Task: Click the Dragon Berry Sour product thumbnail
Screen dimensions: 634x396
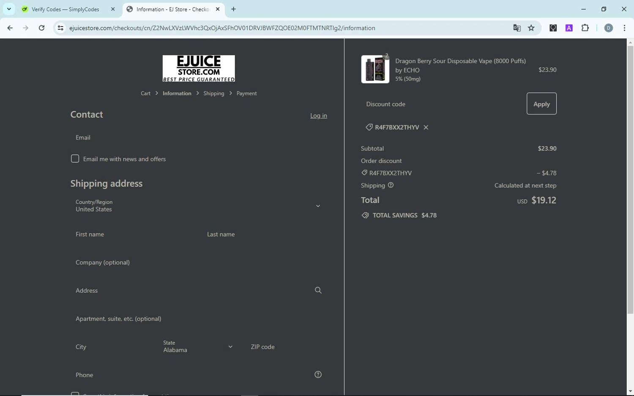Action: coord(375,69)
